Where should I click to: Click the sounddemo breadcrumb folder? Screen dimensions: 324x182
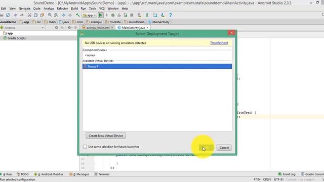[x=134, y=22]
